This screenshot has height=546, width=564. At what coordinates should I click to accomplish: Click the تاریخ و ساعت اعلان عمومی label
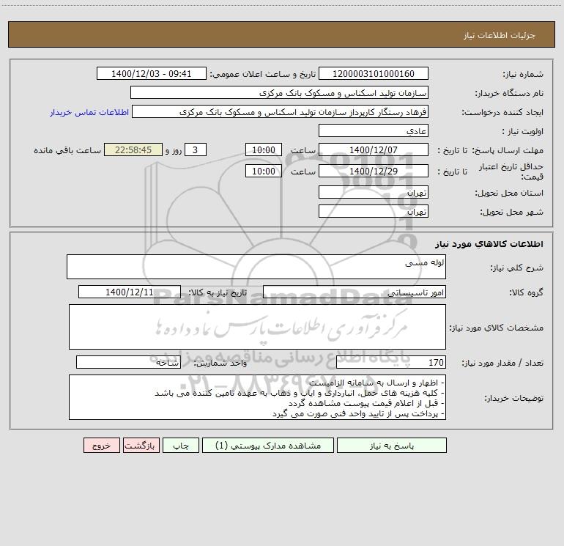(x=262, y=74)
